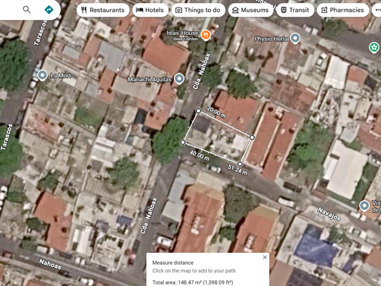Open directions with the blue arrow icon
381x286 pixels.
(49, 10)
